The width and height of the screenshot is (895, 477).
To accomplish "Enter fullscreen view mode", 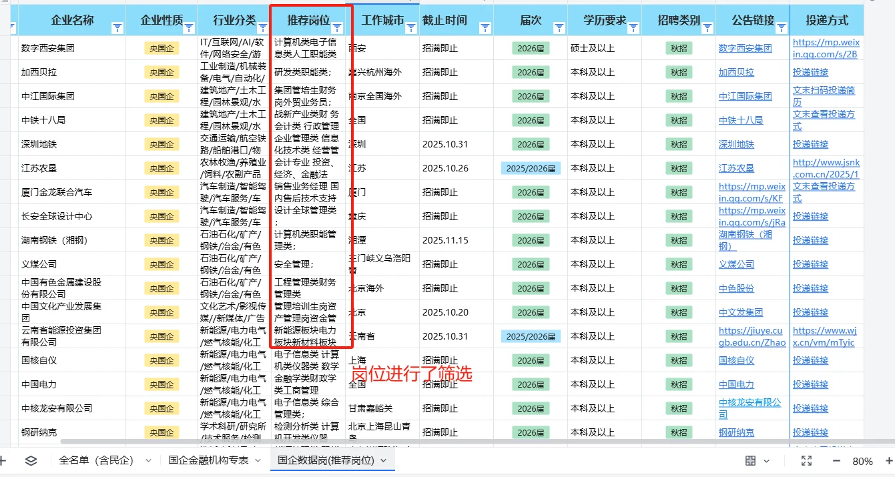I will [x=806, y=461].
